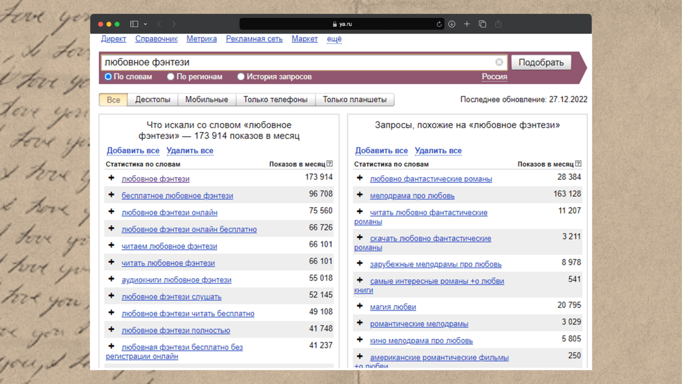Switch to the 'Мобильные' tab
This screenshot has height=384, width=682.
point(207,100)
